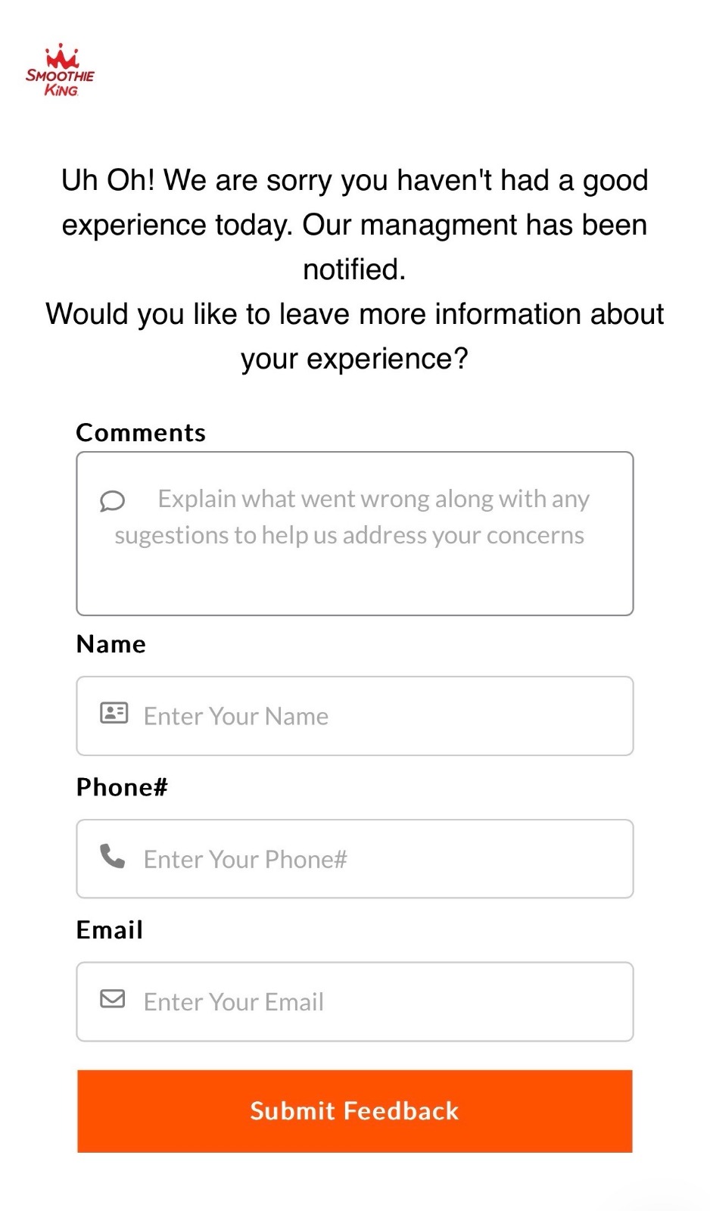Click the phone handset icon

112,855
